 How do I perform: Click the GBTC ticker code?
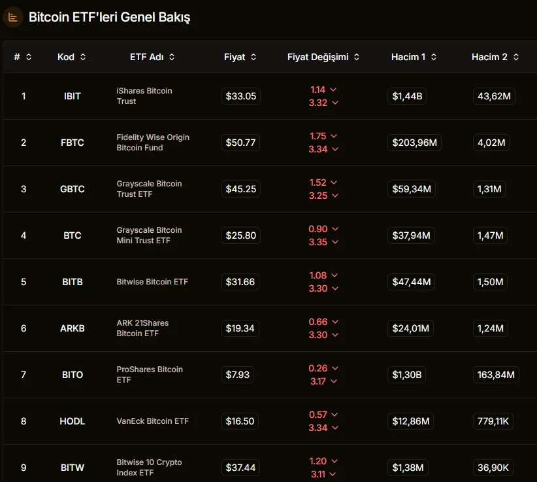(73, 189)
